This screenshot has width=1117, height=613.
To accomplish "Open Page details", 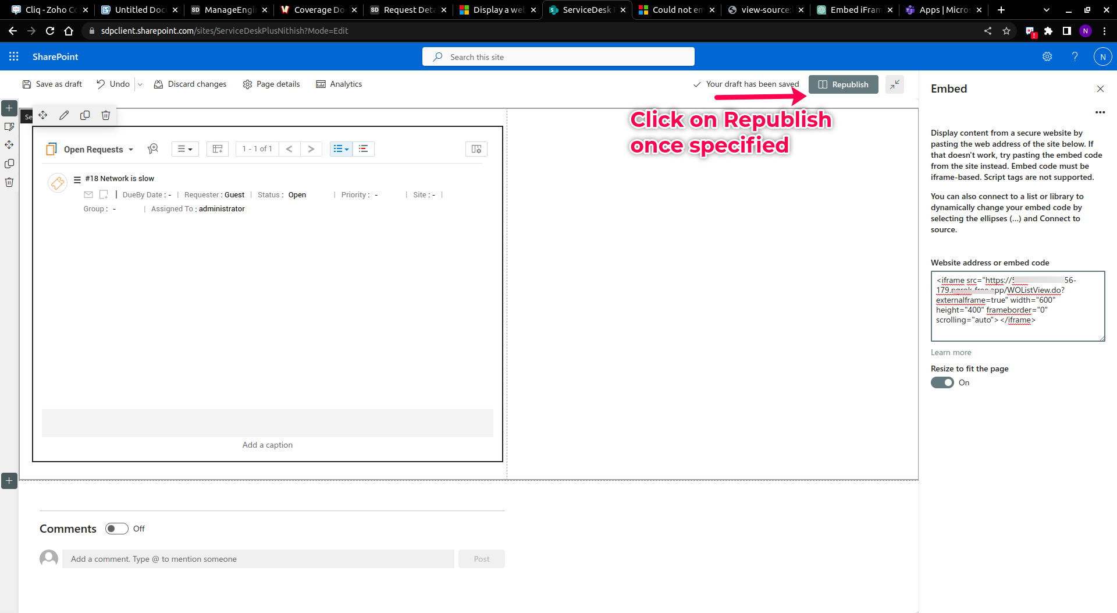I will 272,84.
